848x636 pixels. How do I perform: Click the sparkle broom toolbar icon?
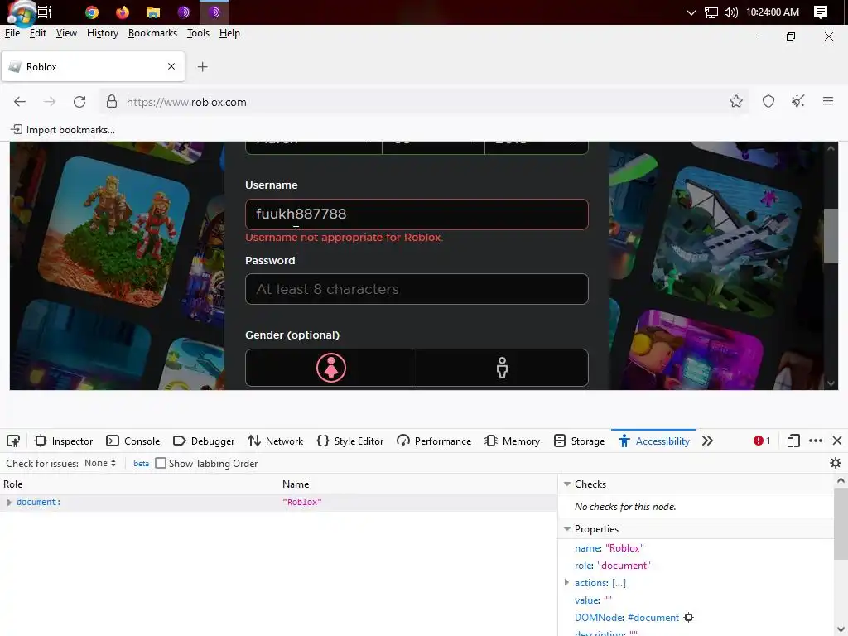pyautogui.click(x=797, y=101)
